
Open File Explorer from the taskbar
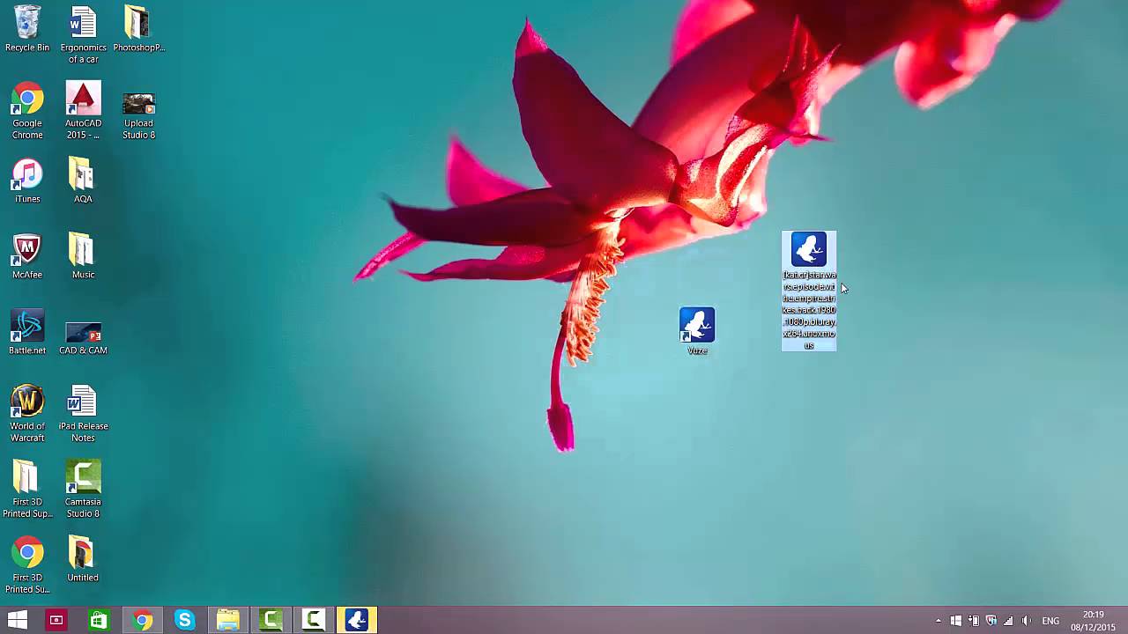click(x=227, y=621)
